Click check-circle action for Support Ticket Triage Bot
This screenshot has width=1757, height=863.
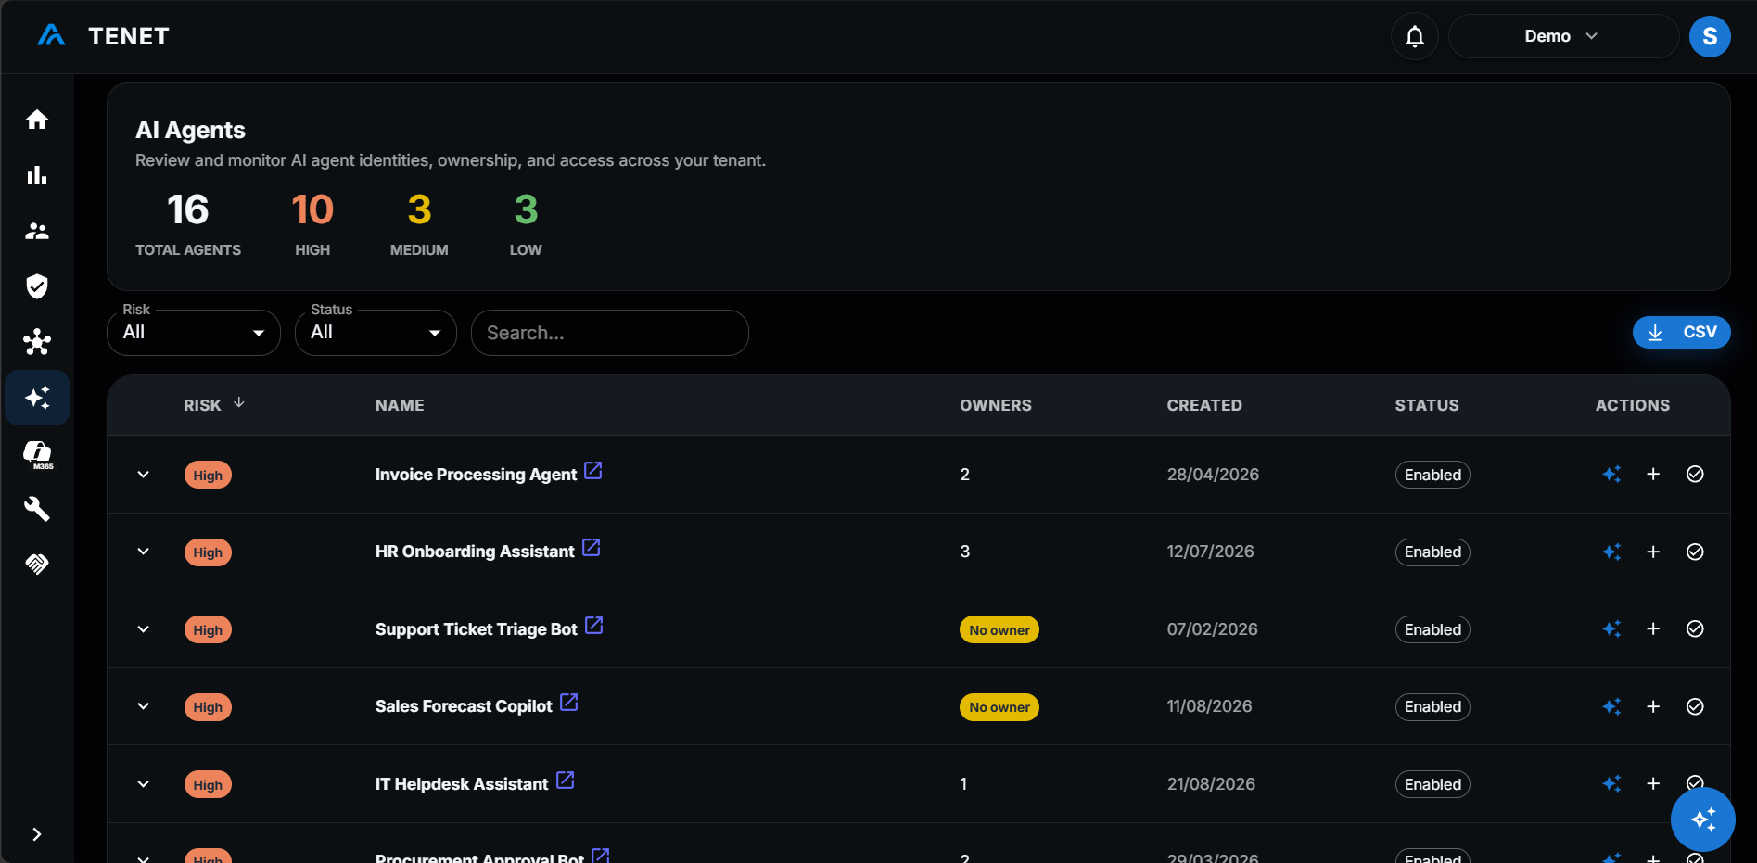pyautogui.click(x=1695, y=629)
